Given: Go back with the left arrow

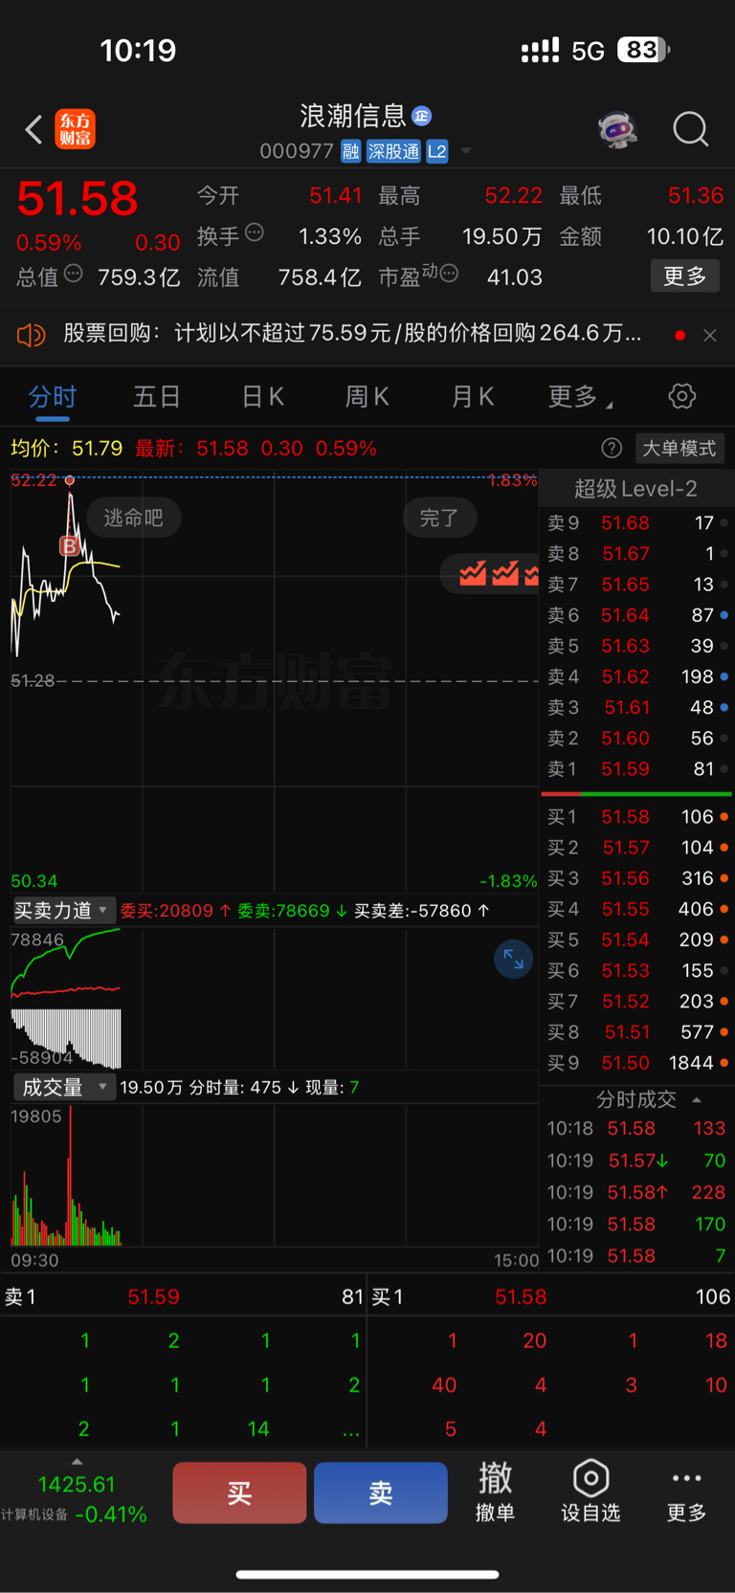Looking at the screenshot, I should [x=34, y=129].
